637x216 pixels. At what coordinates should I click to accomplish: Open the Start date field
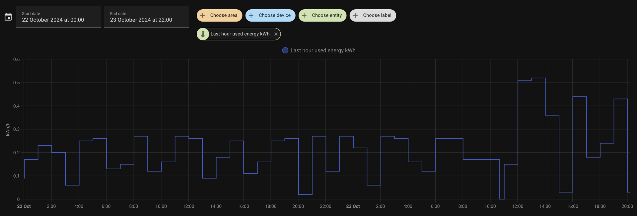pyautogui.click(x=58, y=17)
